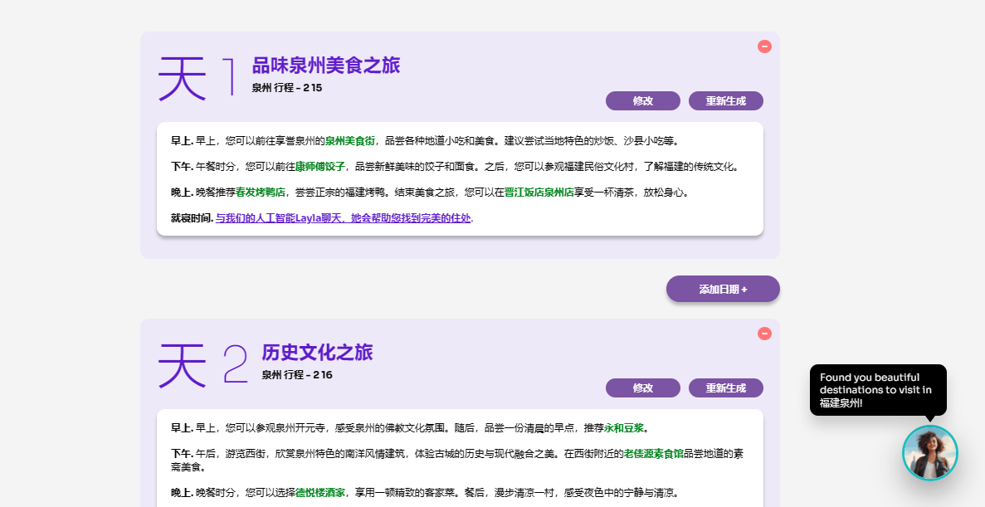Open the Layla chat avatar
This screenshot has width=985, height=507.
929,453
